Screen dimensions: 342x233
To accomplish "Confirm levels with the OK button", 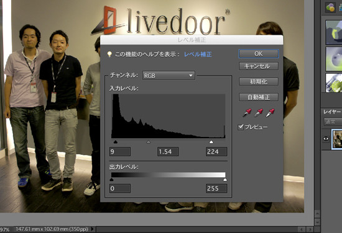I will (x=259, y=54).
